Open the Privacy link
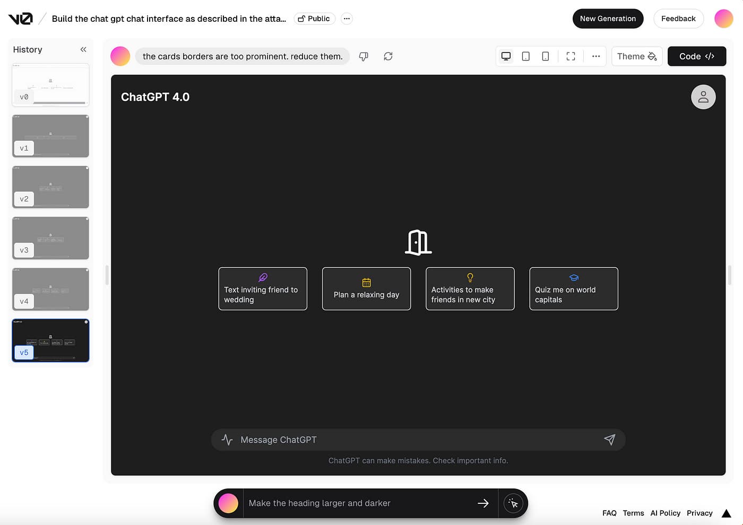The width and height of the screenshot is (743, 525). pyautogui.click(x=699, y=513)
